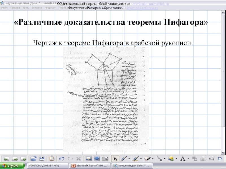Choose the Select arrow pointer tool
This screenshot has width=226, height=169.
pos(114,159)
